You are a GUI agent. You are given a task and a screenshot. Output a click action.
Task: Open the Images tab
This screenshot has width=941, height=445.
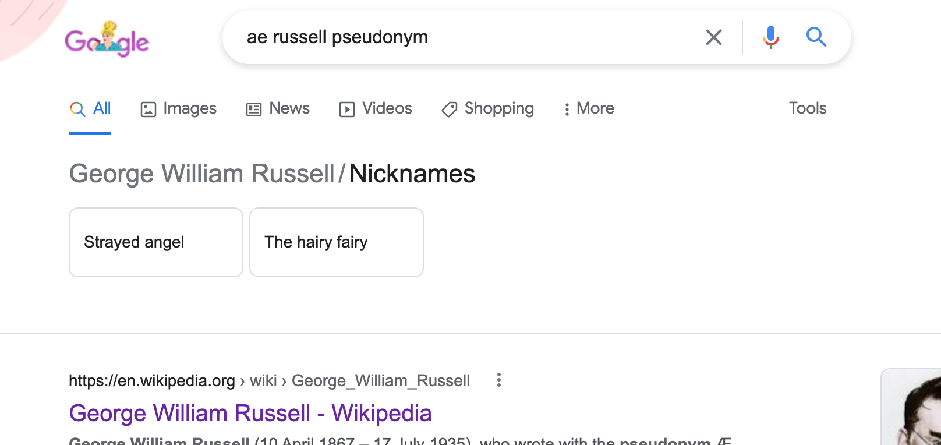(x=178, y=108)
